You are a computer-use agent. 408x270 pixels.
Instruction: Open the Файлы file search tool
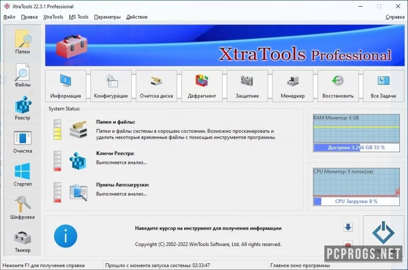22,75
